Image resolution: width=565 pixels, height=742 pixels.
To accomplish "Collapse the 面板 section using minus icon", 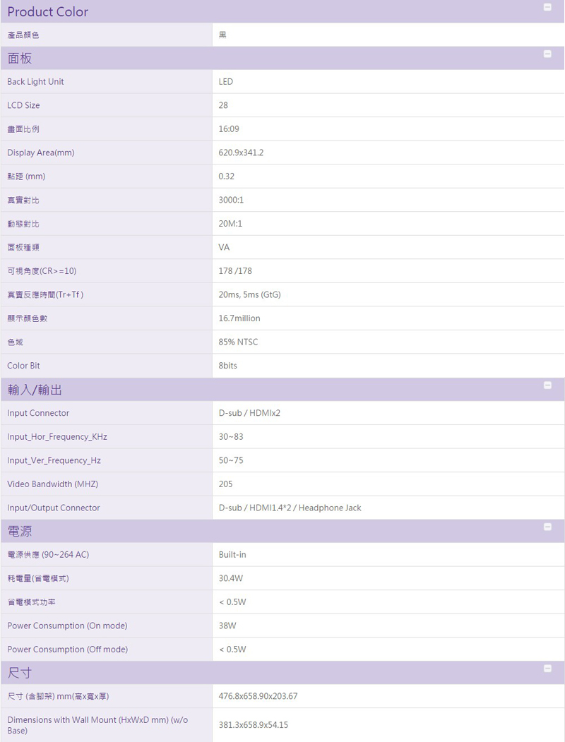I will (547, 54).
